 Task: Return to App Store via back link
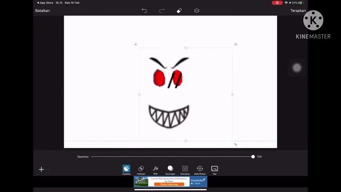click(45, 3)
